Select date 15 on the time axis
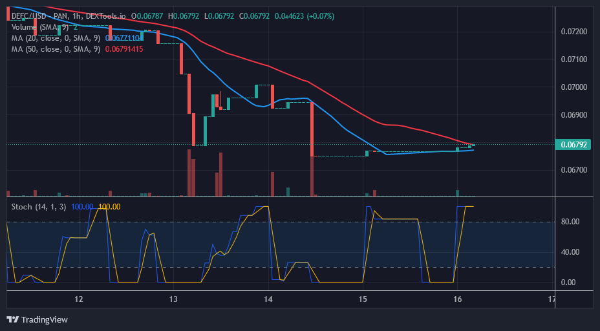Image resolution: width=600 pixels, height=331 pixels. click(x=363, y=299)
